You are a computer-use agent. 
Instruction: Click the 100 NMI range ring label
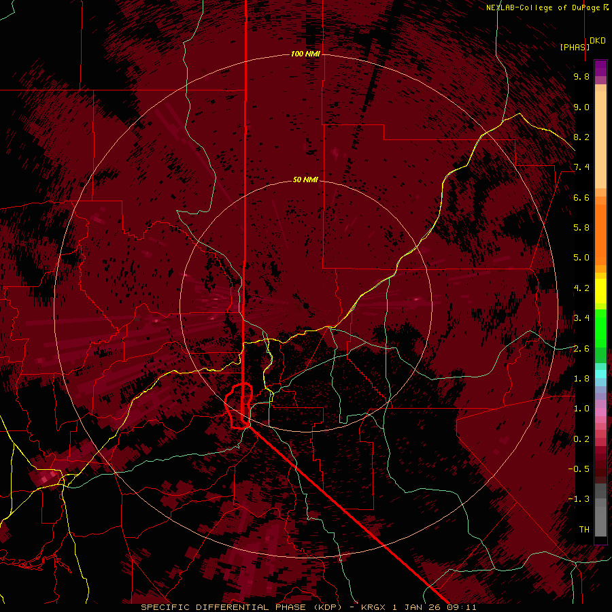305,54
